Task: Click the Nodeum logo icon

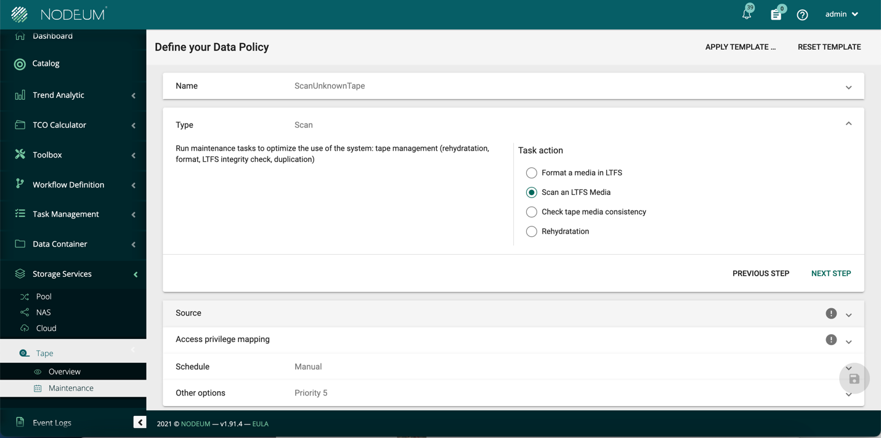Action: (x=20, y=14)
